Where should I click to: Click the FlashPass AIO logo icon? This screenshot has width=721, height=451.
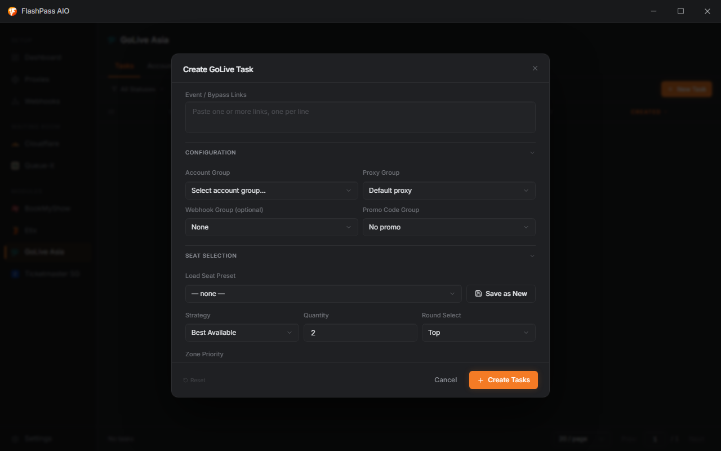click(12, 11)
